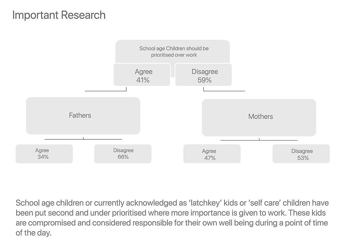The image size is (342, 249).
Task: Select the bracket line beneath the Fathers box
Action: pos(83,139)
